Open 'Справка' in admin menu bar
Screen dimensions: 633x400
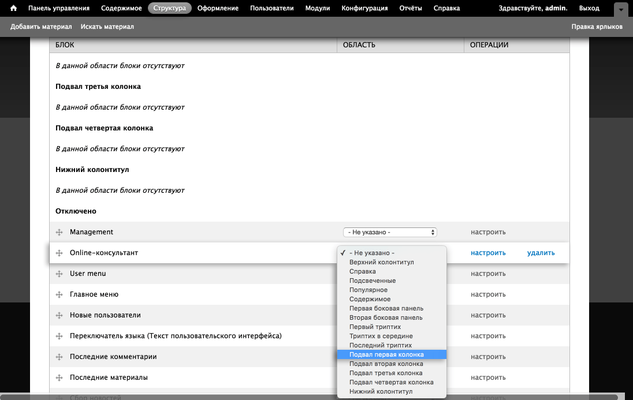point(446,8)
